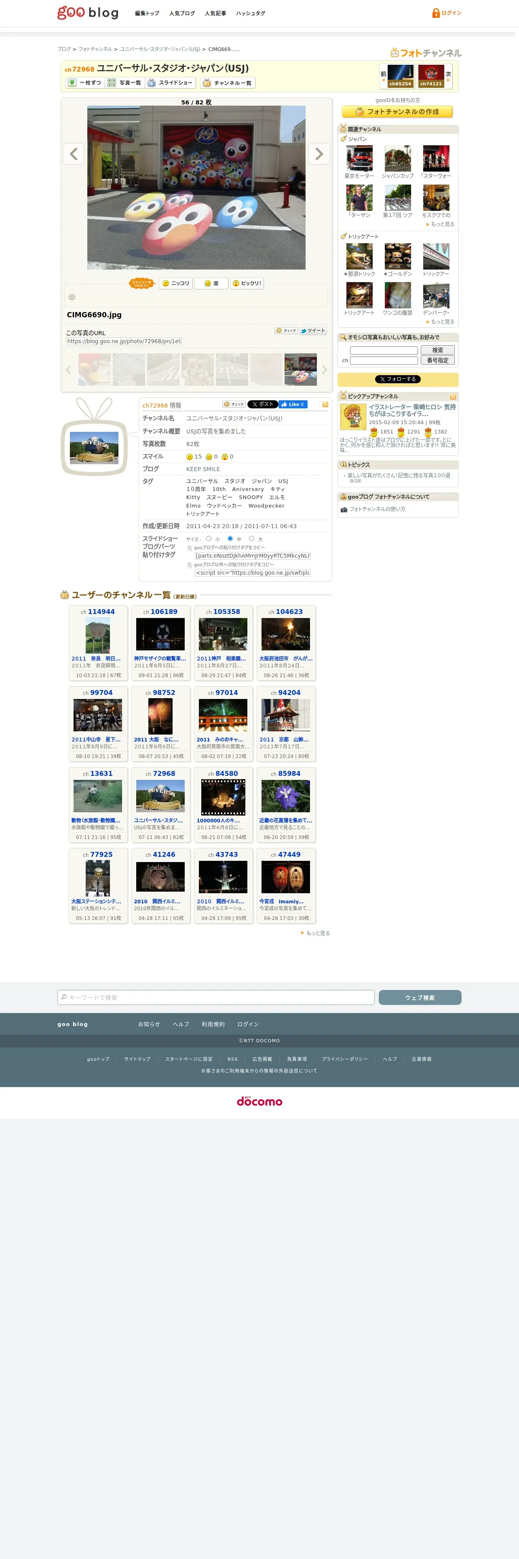Click the フォトチャンネルの作成 button
Image resolution: width=519 pixels, height=1559 pixels.
coord(397,112)
